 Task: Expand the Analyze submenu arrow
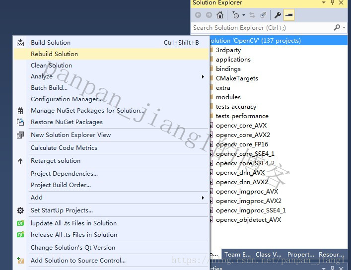(203, 76)
